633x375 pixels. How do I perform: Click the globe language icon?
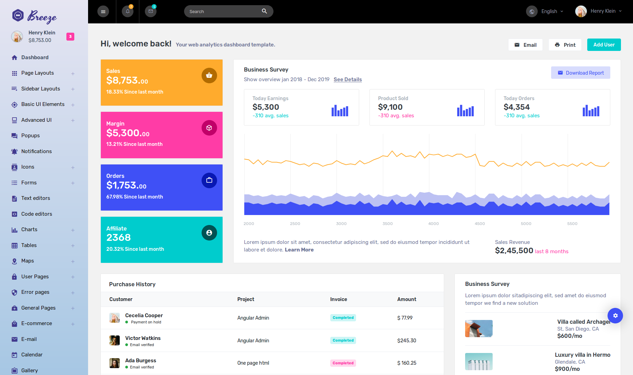click(x=532, y=11)
